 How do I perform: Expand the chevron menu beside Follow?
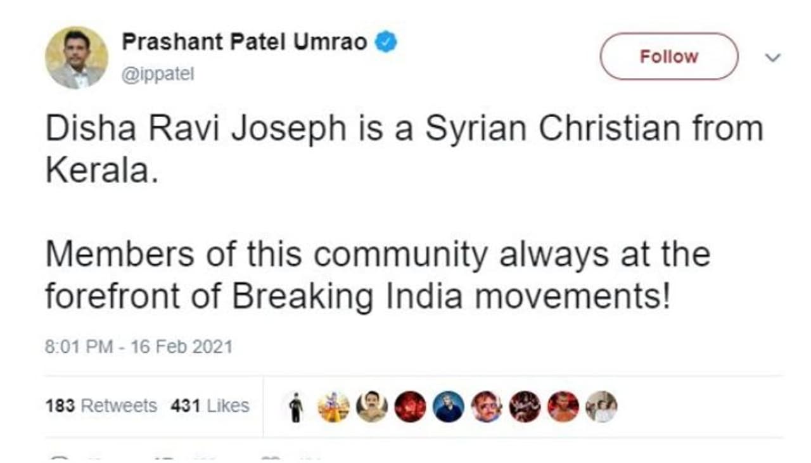click(x=773, y=58)
